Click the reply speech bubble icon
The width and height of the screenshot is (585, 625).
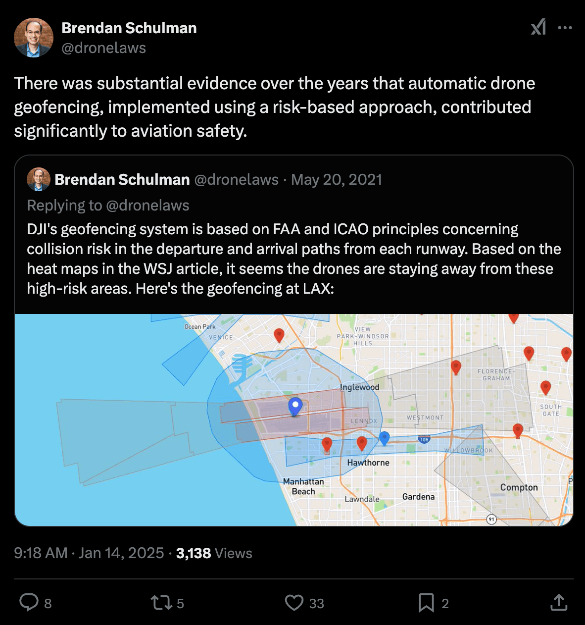pos(29,602)
